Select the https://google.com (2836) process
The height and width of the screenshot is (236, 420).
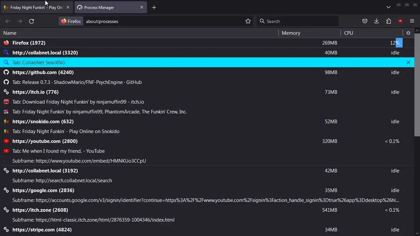207,190
